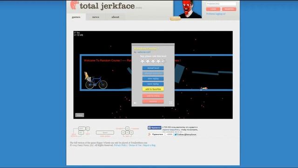The image size is (298, 168).
Task: Click the fourth rating star
Action: (x=158, y=61)
